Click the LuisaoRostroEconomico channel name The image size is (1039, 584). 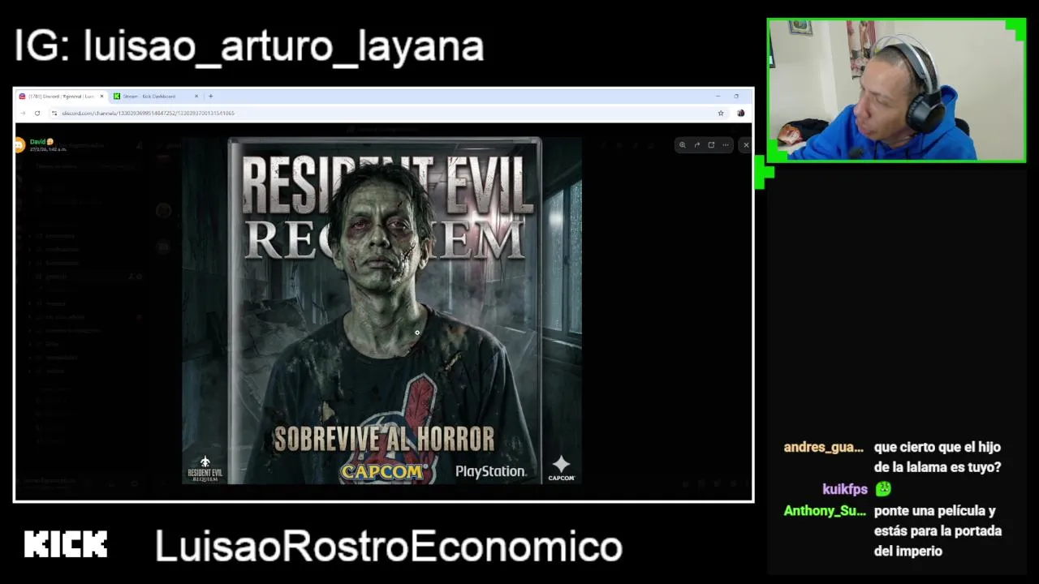389,546
